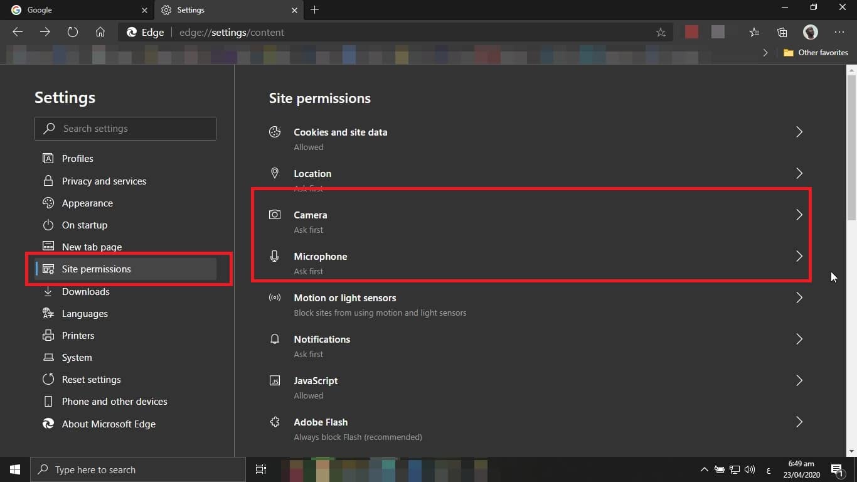Open Windows Task View icon
The height and width of the screenshot is (482, 857).
[261, 469]
